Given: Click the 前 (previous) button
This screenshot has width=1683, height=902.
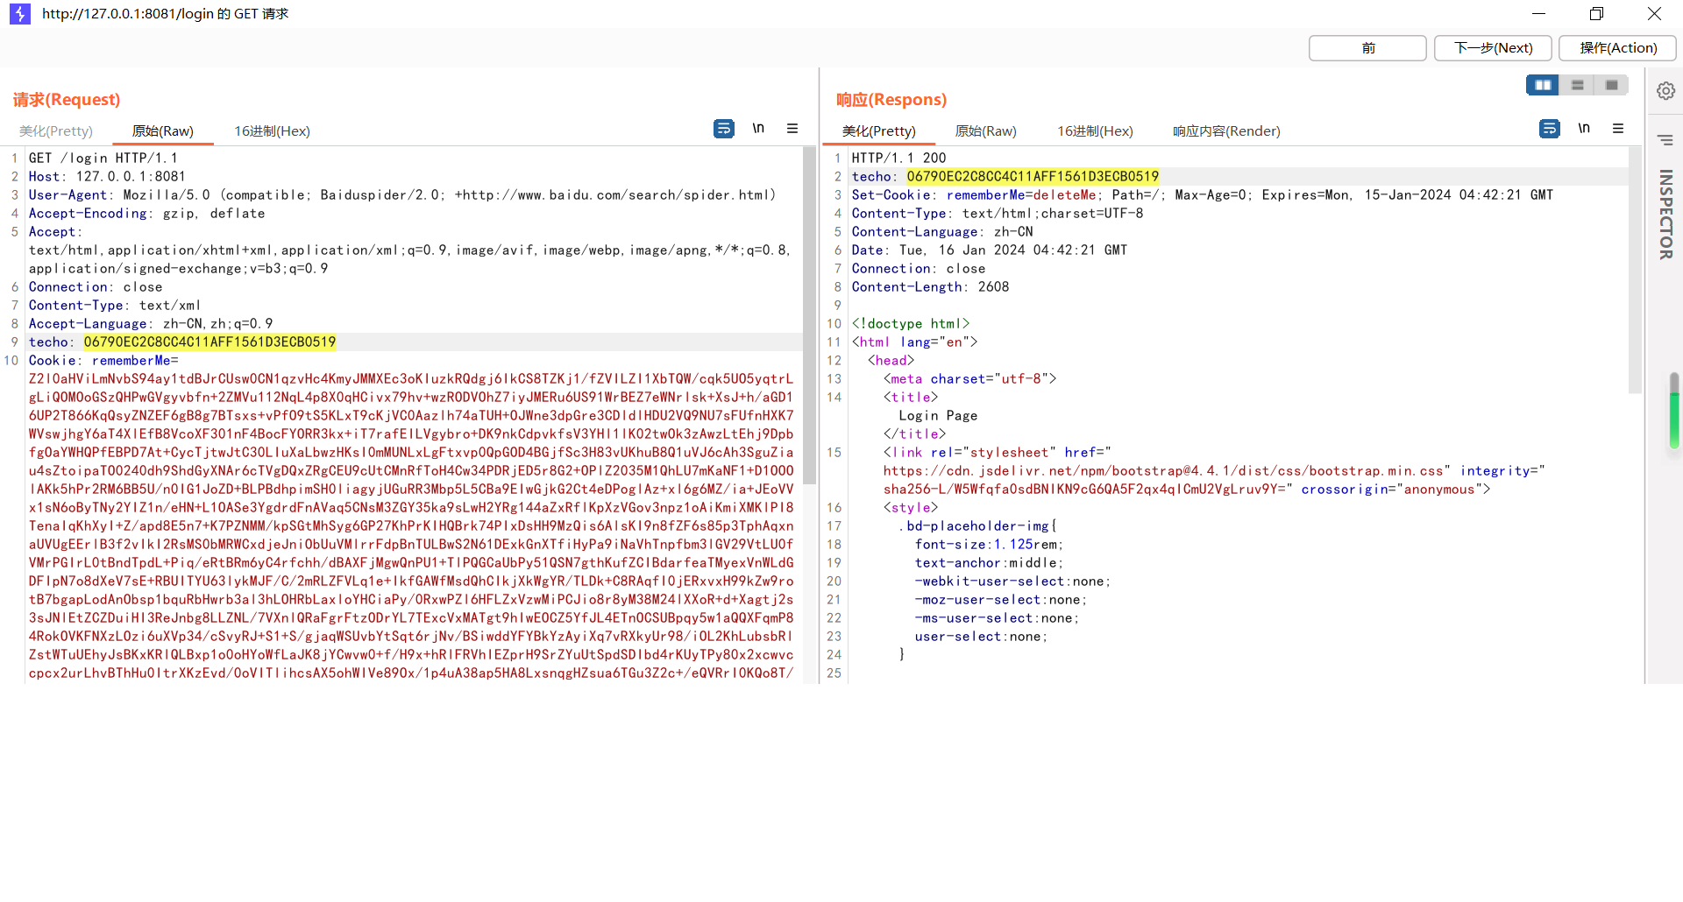Looking at the screenshot, I should (1367, 48).
